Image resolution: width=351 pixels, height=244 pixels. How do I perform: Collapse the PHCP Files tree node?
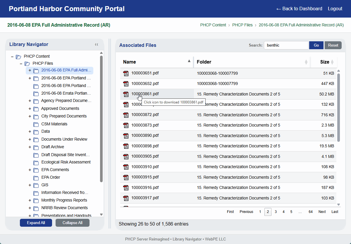[x=21, y=64]
